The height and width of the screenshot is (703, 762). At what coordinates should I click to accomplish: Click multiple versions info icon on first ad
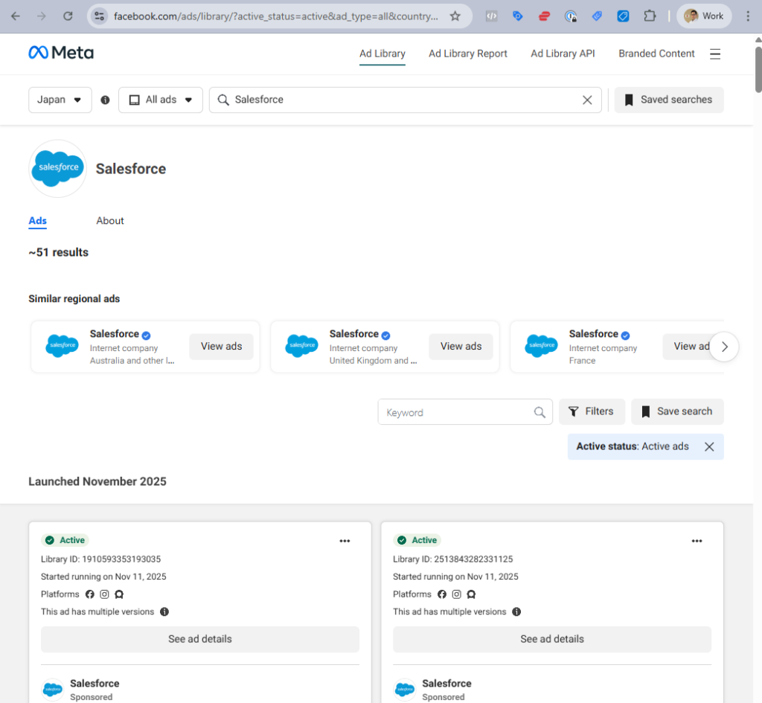(164, 611)
